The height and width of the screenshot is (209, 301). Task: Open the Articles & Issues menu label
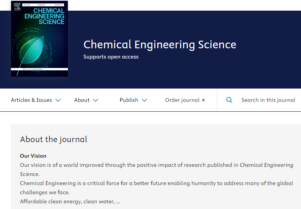pyautogui.click(x=31, y=100)
